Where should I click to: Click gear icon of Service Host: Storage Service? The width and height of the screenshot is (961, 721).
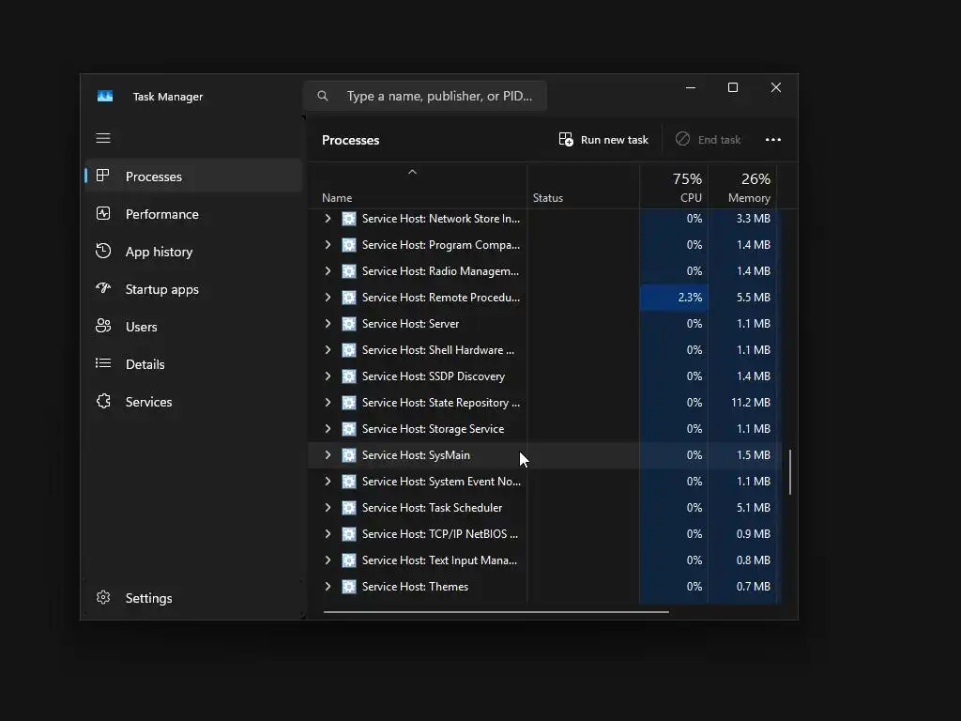(349, 429)
